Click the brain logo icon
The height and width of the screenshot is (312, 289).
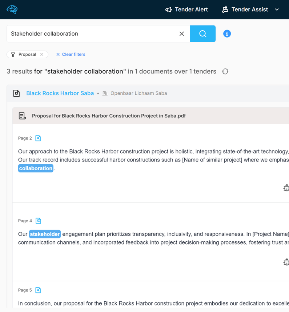click(x=12, y=9)
